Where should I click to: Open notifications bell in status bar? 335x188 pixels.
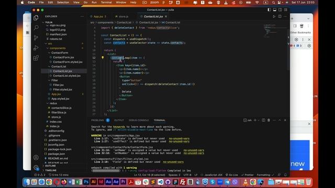(285, 175)
